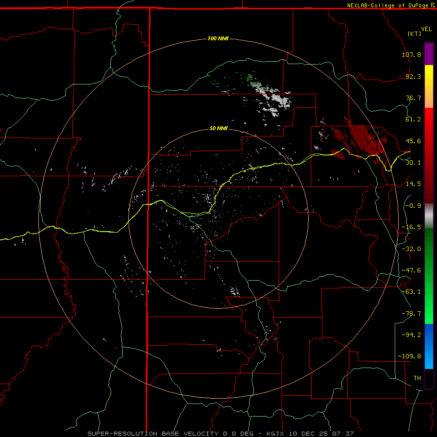Click the 30.1 scale value
The height and width of the screenshot is (437, 437).
pos(413,163)
